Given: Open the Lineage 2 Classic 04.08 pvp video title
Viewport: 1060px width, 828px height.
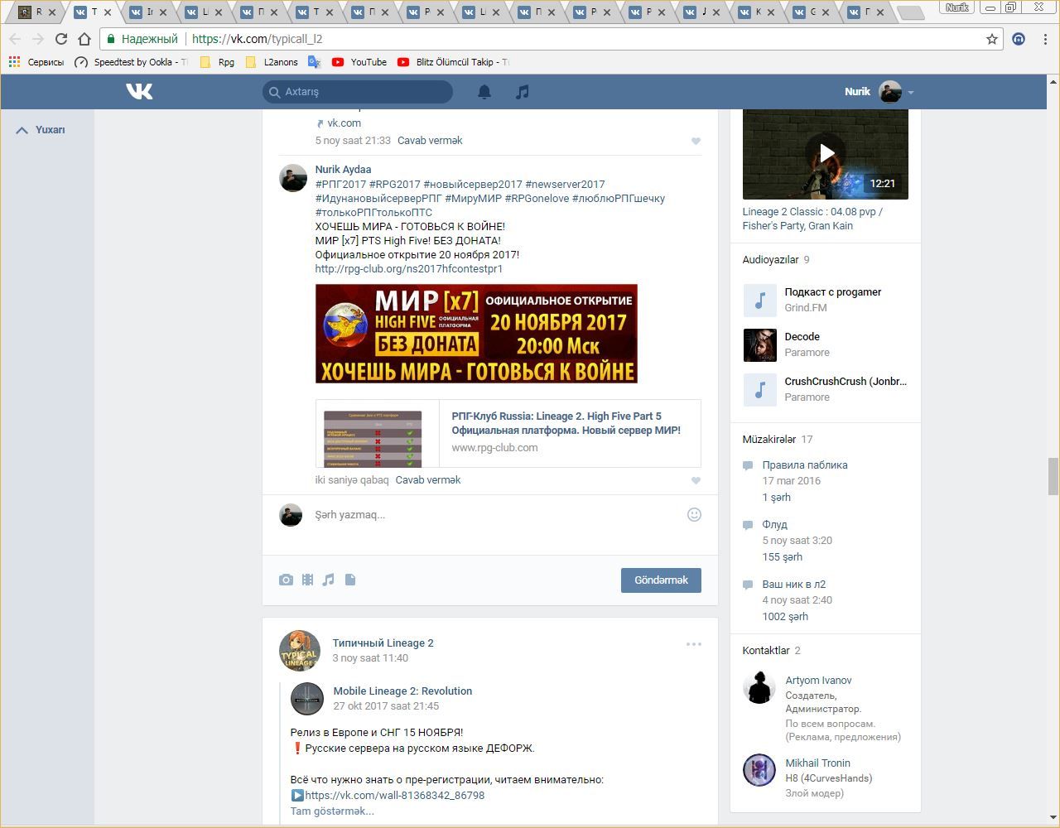Looking at the screenshot, I should pyautogui.click(x=812, y=219).
